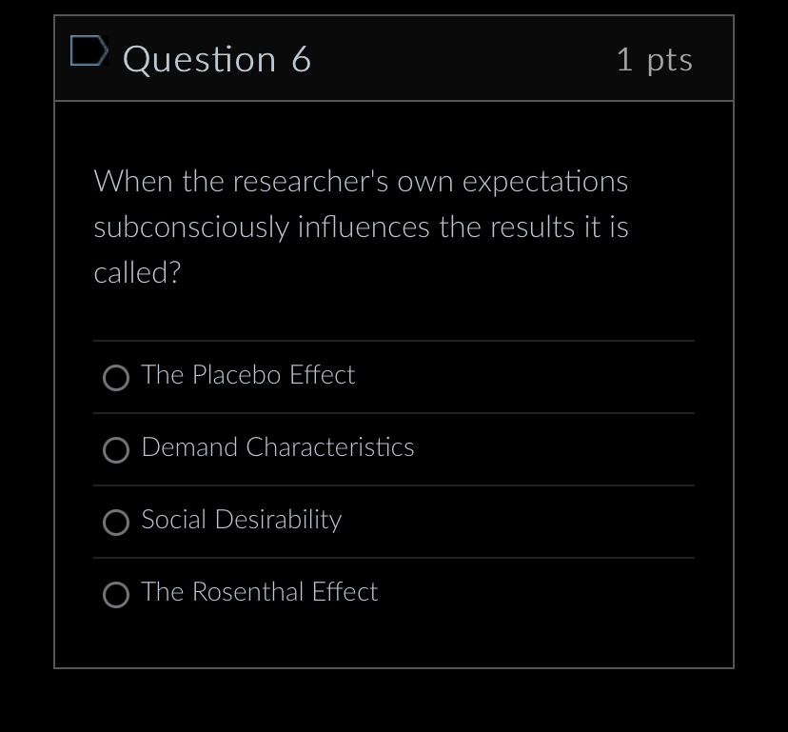Click the question prompt text area
Image resolution: width=788 pixels, height=732 pixels.
[361, 227]
